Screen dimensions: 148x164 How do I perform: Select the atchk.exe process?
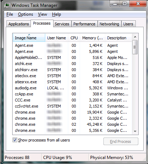point(72,64)
